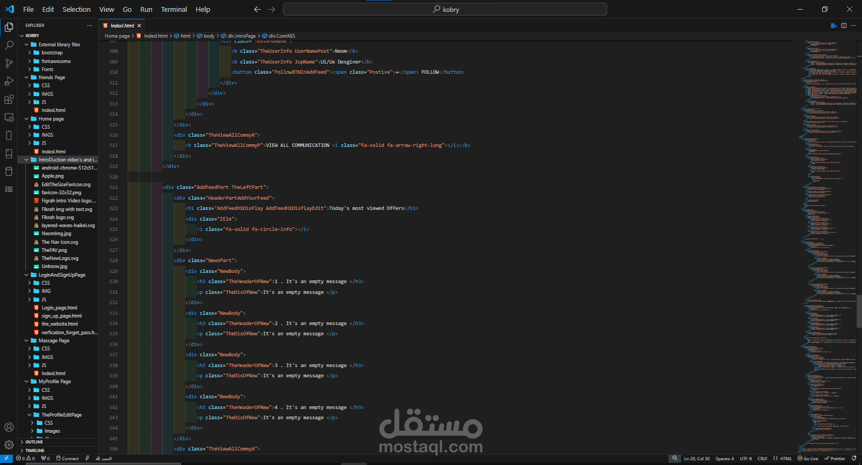Collapse the KOBRY root folder

tap(59, 36)
